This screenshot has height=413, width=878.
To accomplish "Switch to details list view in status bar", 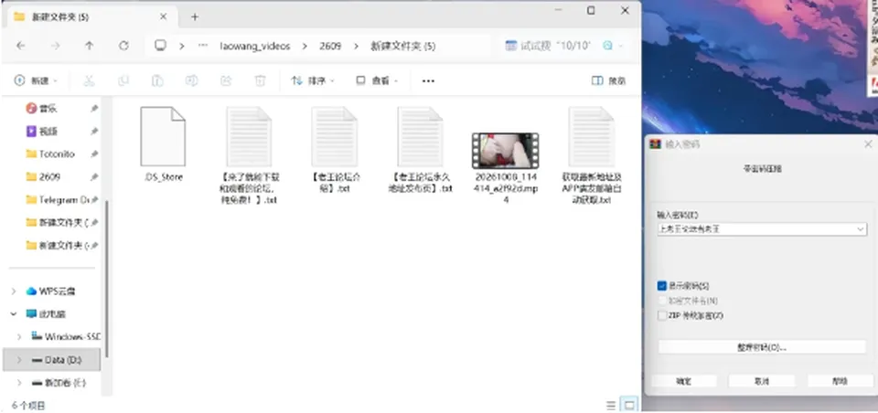I will (611, 405).
